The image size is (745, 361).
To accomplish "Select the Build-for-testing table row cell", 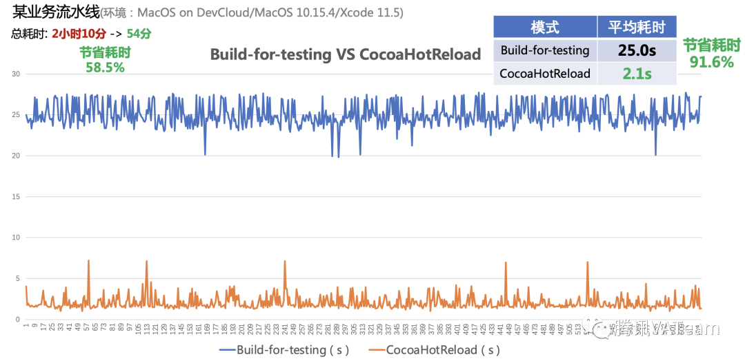I will 545,50.
